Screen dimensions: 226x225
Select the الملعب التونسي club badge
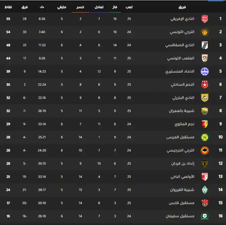click(205, 58)
